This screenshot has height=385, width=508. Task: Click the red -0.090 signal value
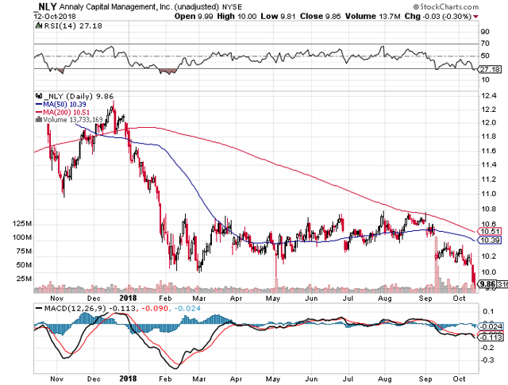click(155, 308)
